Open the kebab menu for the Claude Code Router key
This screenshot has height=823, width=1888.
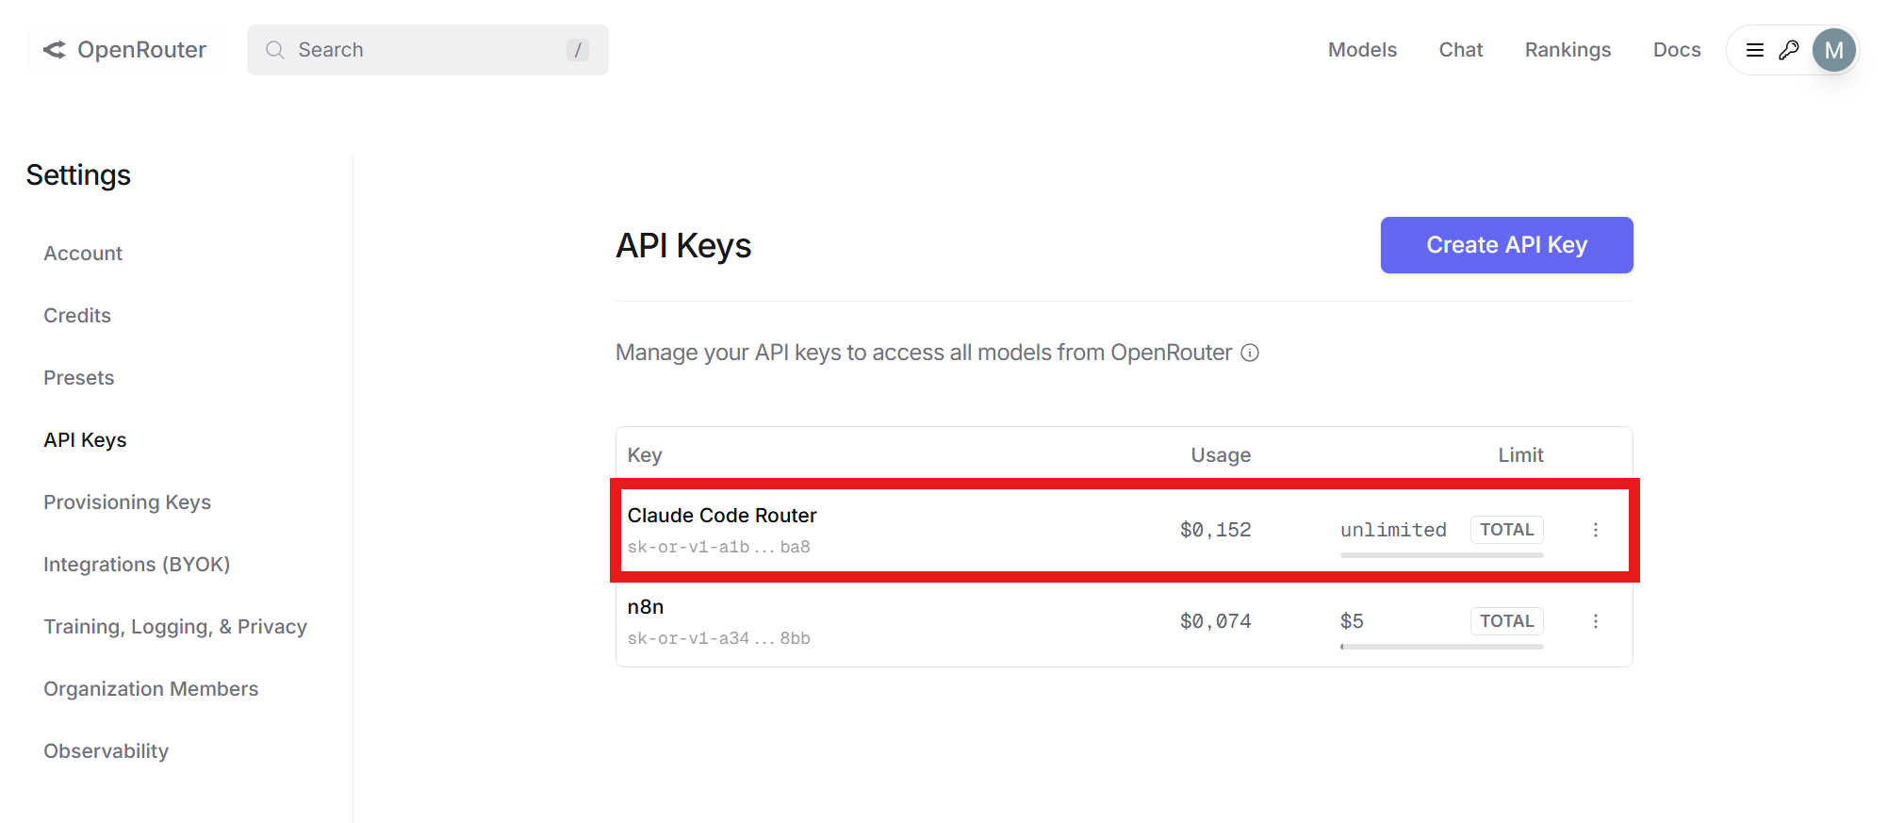point(1596,530)
